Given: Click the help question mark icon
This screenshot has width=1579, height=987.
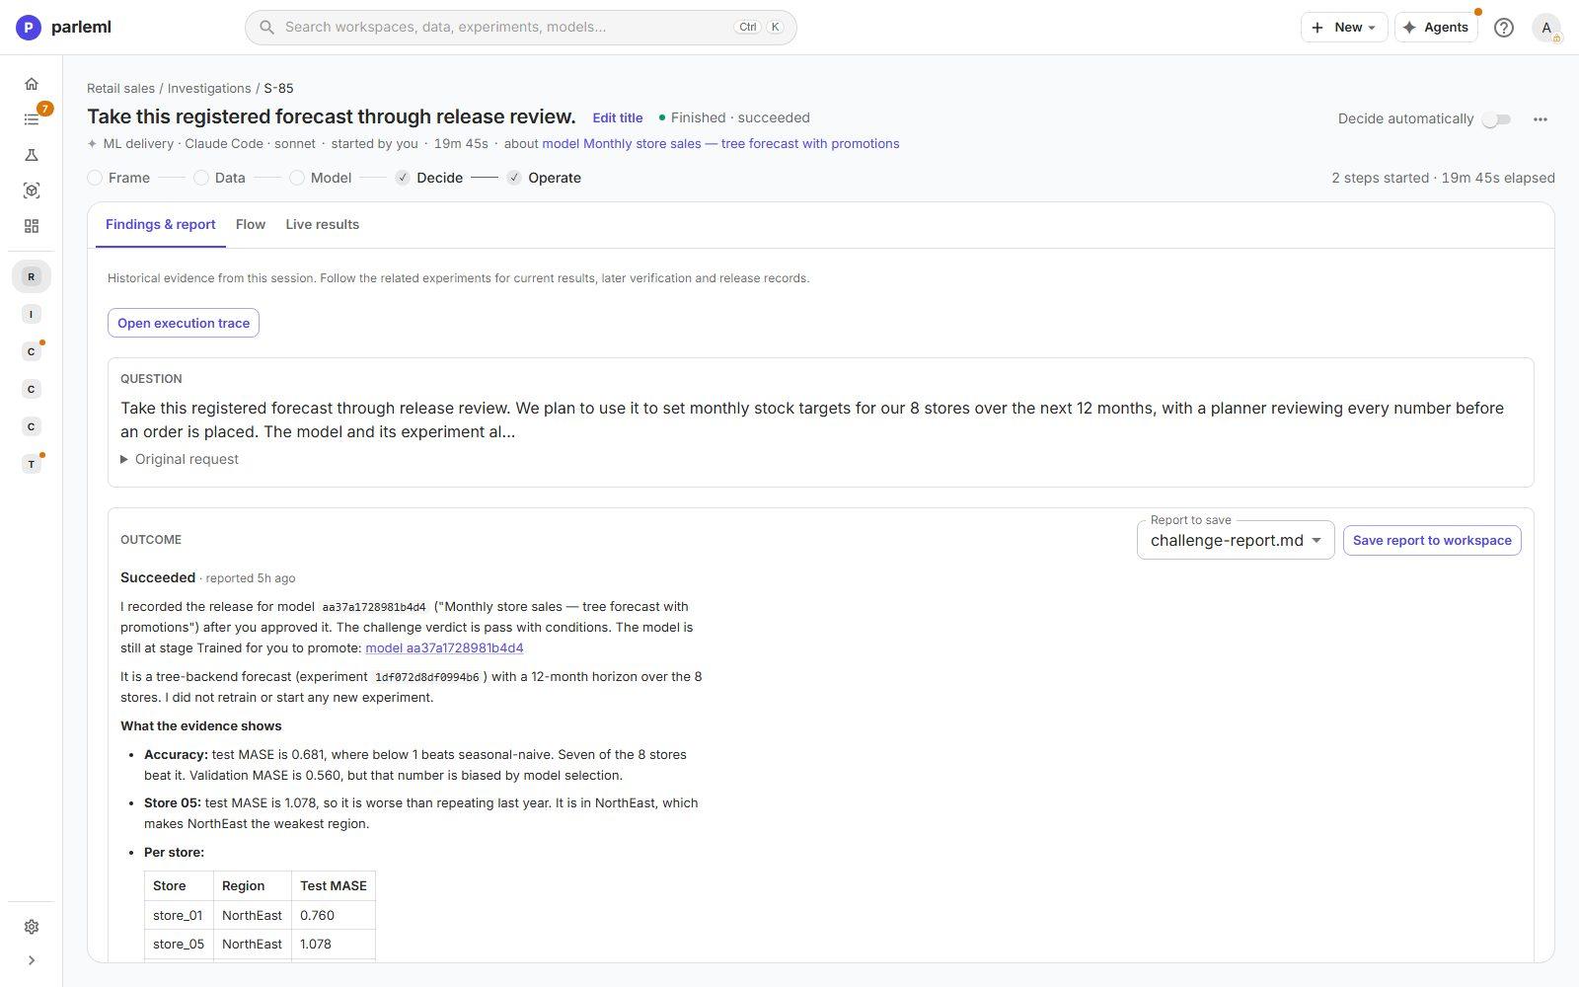Looking at the screenshot, I should coord(1504,28).
